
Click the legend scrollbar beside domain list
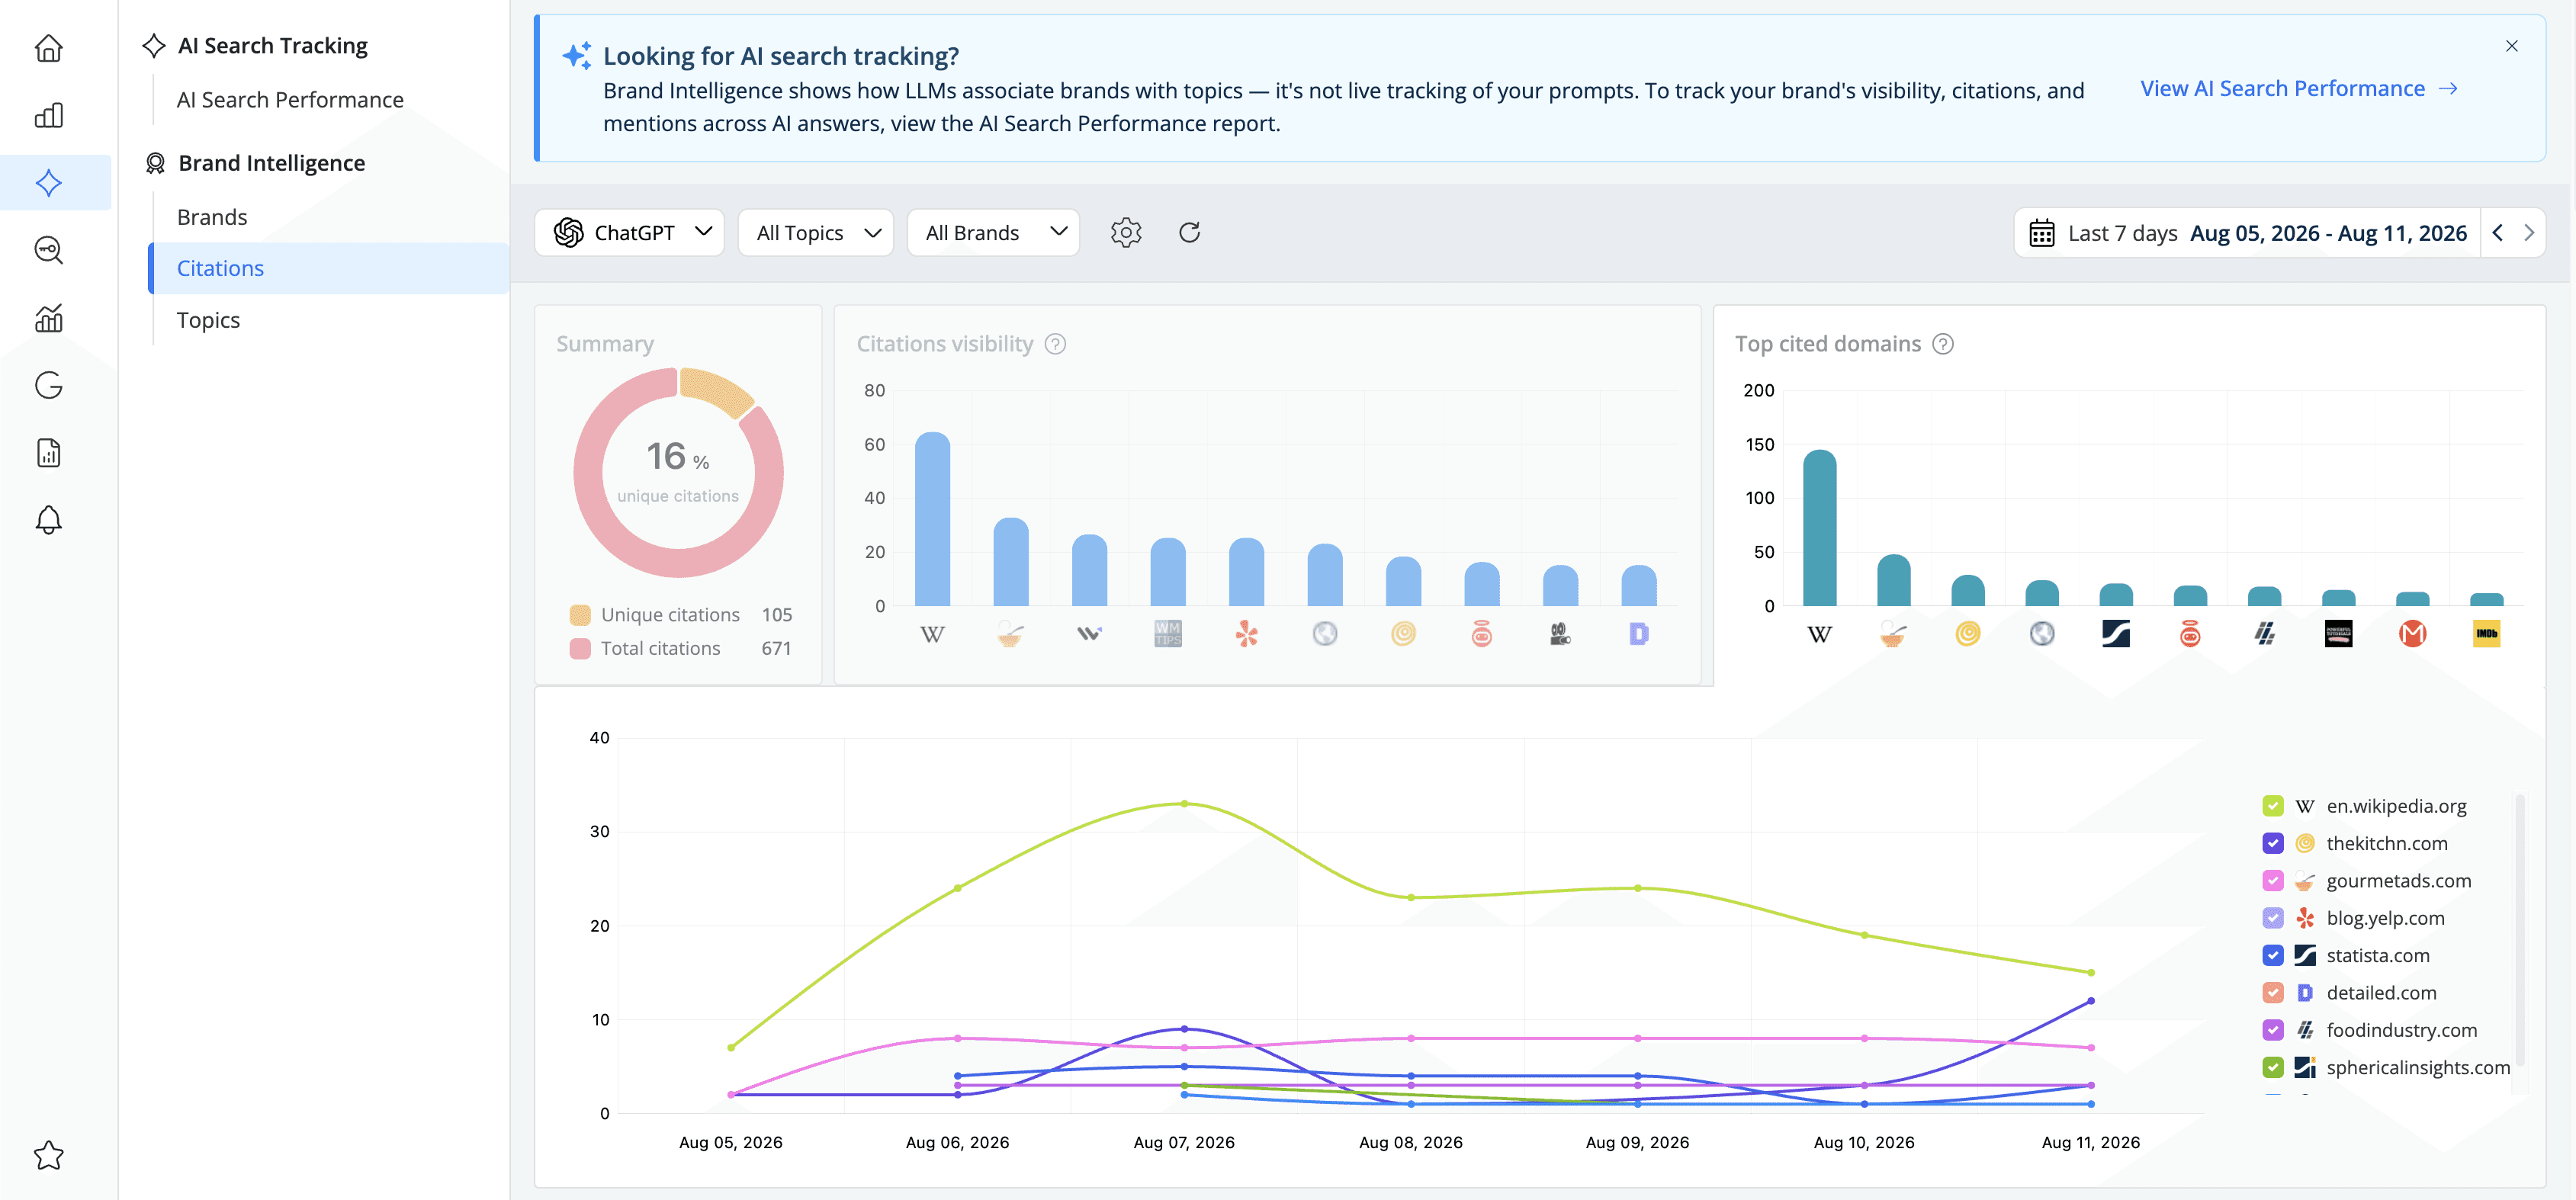tap(2520, 930)
